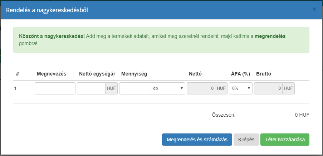Click the Kilépés button
This screenshot has width=323, height=156.
click(x=246, y=140)
